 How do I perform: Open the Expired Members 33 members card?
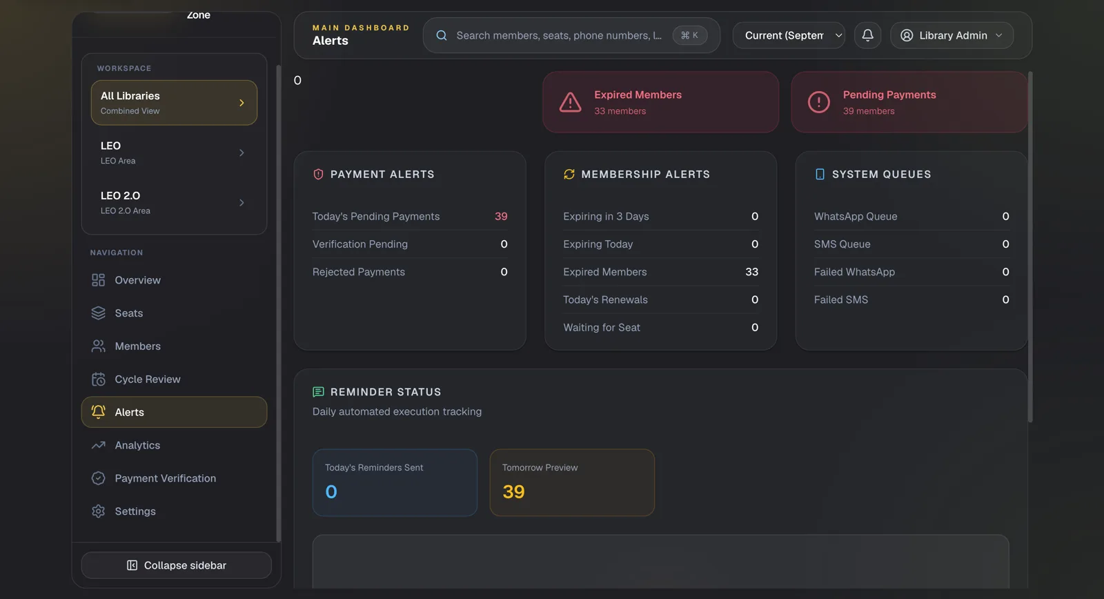660,102
